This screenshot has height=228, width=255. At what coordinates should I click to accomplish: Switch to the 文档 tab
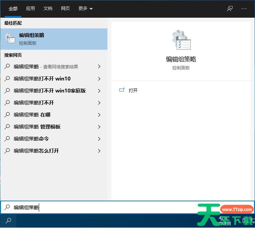coord(48,9)
